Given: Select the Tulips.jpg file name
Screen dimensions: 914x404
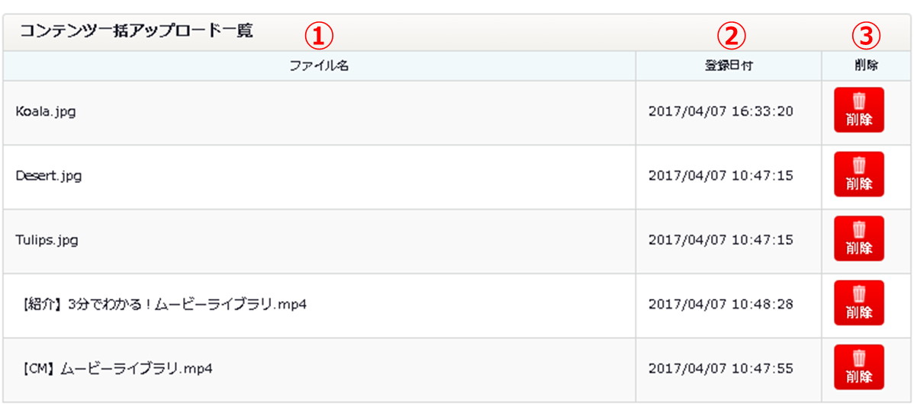Looking at the screenshot, I should pos(47,240).
